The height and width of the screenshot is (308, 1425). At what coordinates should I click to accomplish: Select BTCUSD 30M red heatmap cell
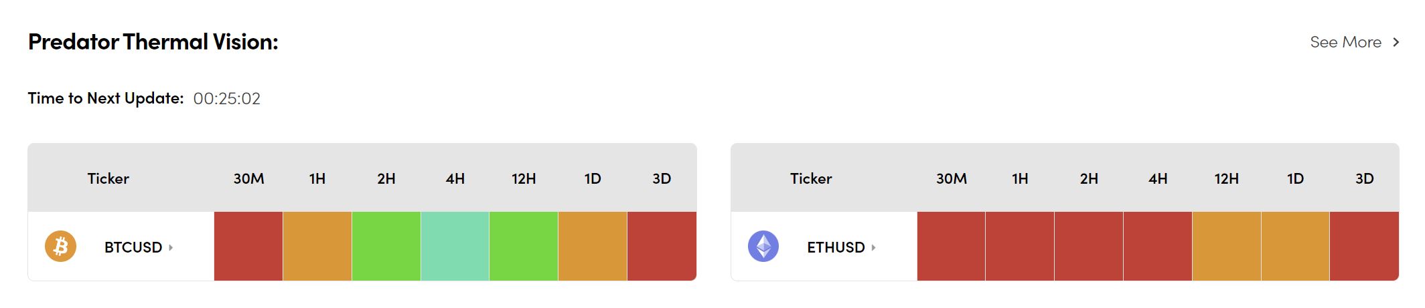(248, 247)
